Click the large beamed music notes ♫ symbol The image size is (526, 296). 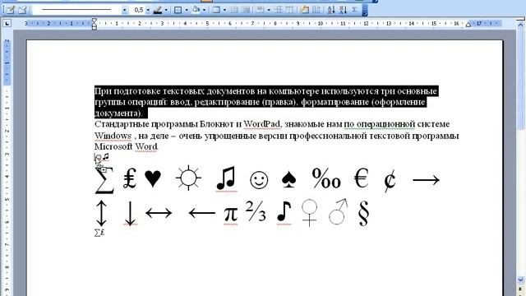coord(226,178)
